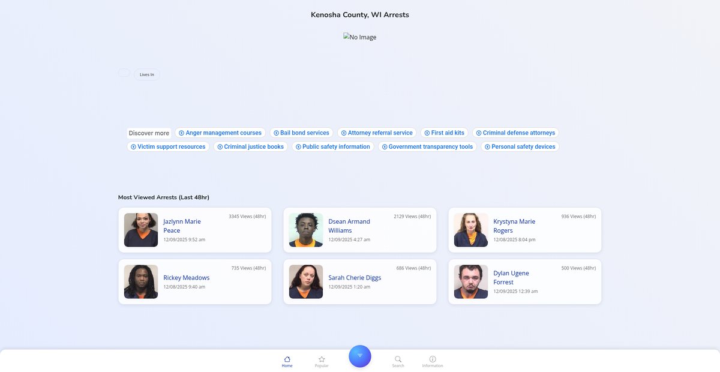The height and width of the screenshot is (372, 720).
Task: Click plus icon beside First aid kits
Action: click(427, 133)
